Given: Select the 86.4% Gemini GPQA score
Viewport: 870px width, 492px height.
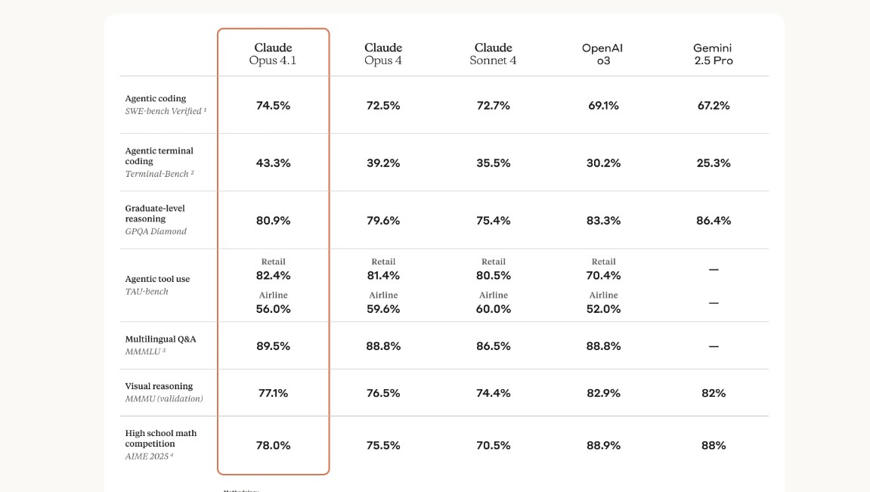Looking at the screenshot, I should tap(714, 220).
